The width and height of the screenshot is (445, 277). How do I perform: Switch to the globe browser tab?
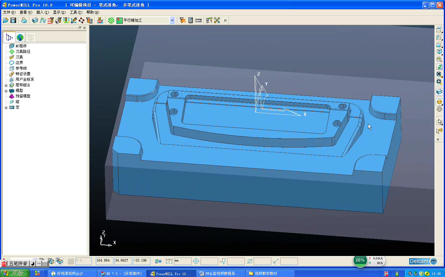point(20,37)
